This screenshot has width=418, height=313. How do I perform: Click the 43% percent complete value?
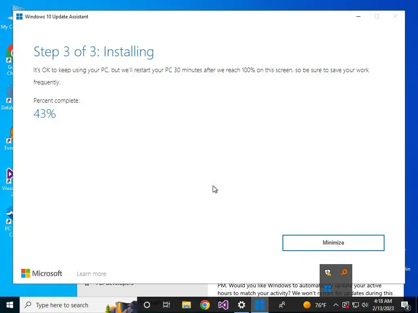coord(44,114)
